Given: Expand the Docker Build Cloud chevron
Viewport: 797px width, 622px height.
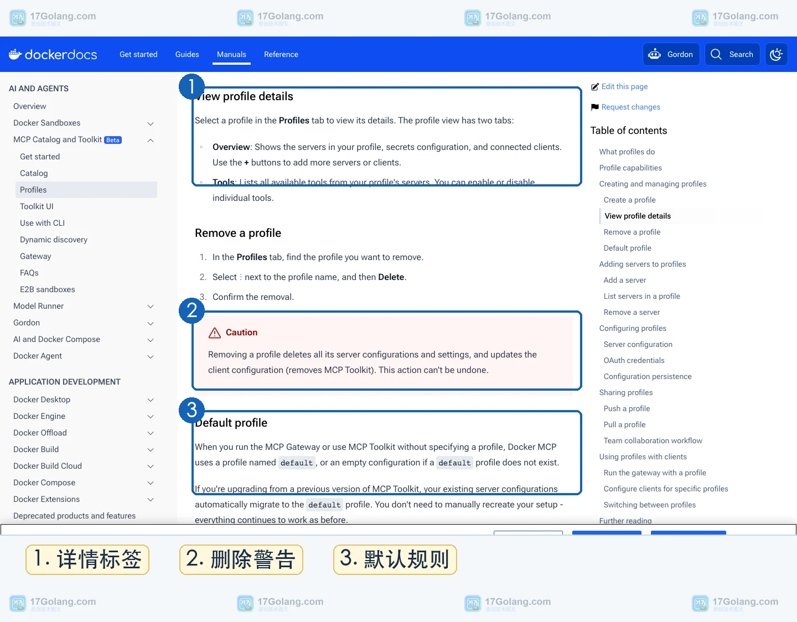Looking at the screenshot, I should pos(151,467).
